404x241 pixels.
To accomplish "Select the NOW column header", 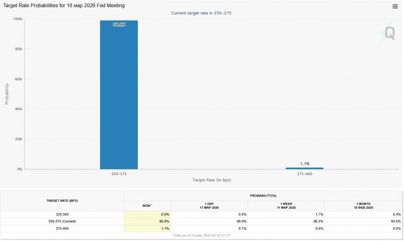I will 147,206.
